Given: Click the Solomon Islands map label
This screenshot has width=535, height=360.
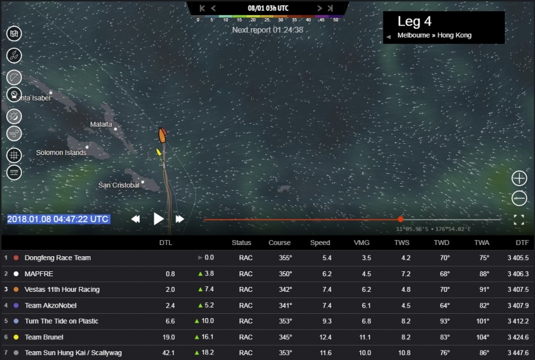Looking at the screenshot, I should 61,152.
